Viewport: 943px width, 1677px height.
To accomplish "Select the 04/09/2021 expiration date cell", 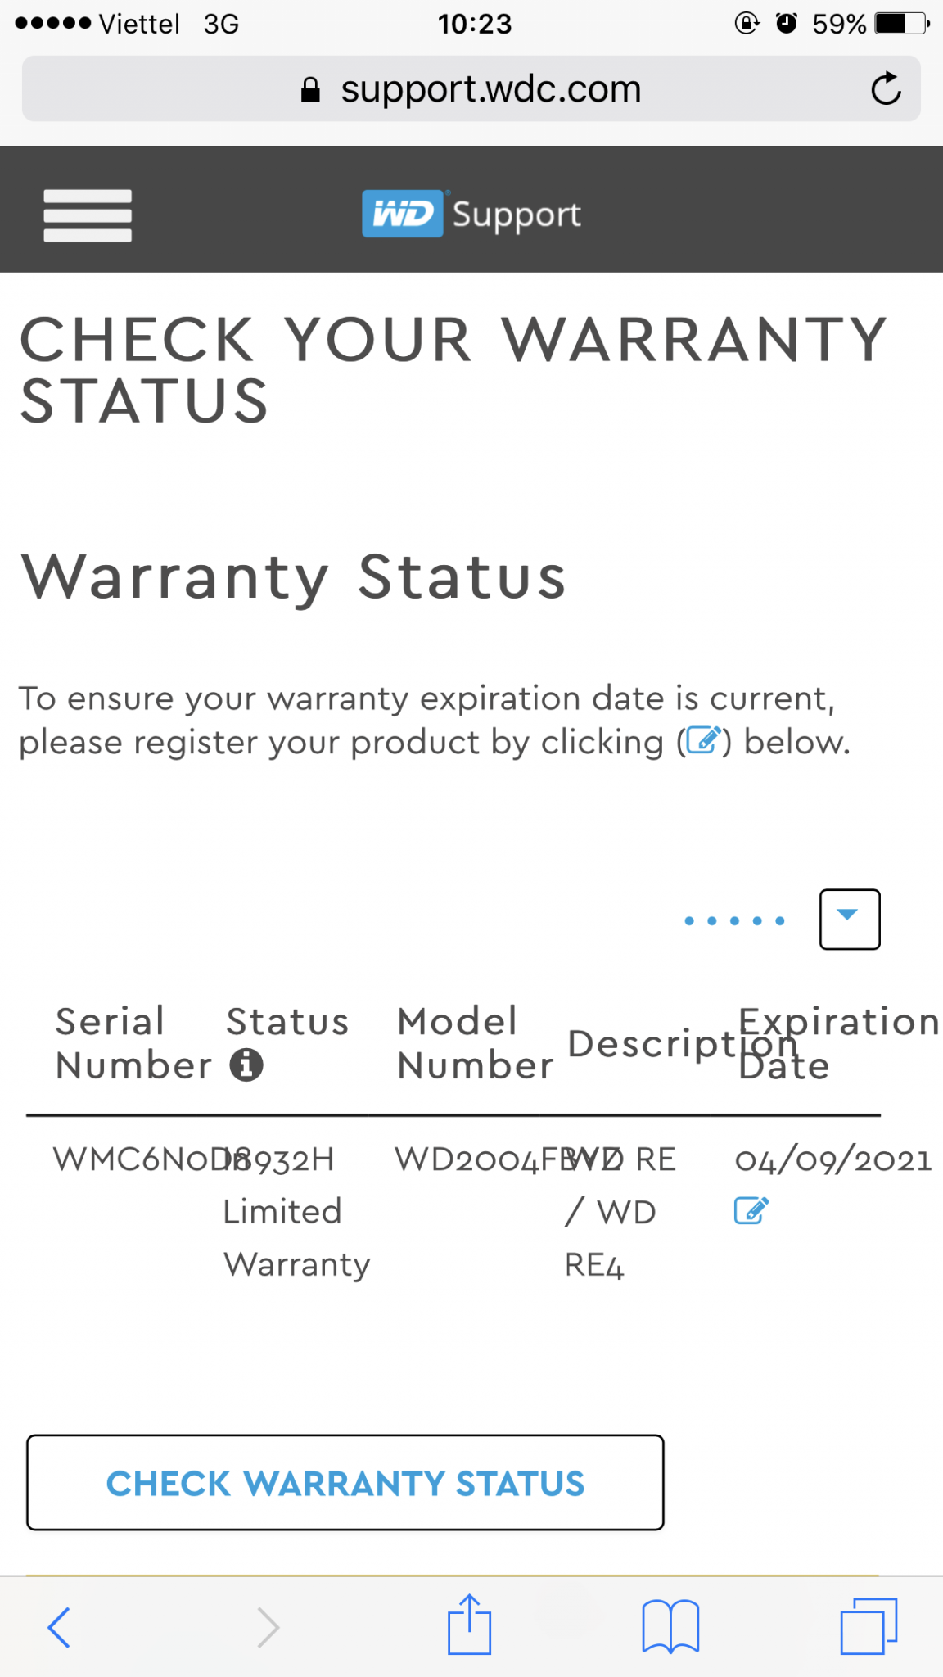I will [832, 1160].
